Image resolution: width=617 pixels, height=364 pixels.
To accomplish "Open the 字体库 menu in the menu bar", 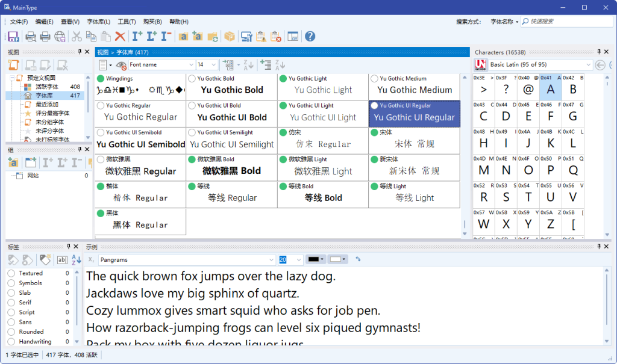I will 98,22.
